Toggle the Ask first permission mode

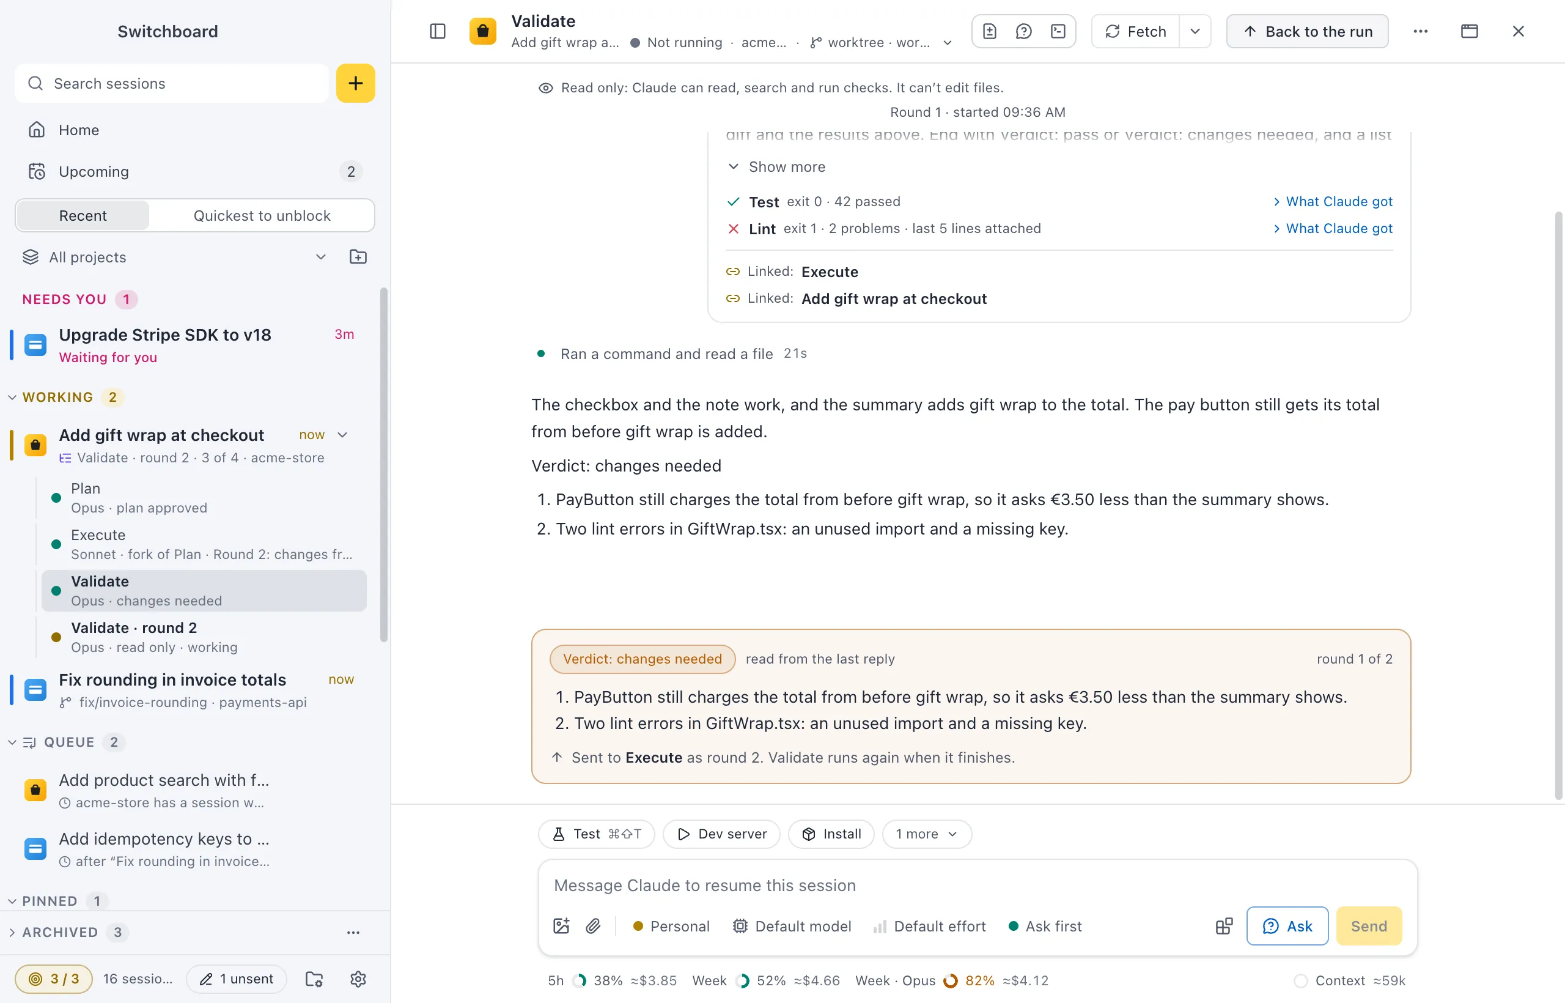pos(1045,926)
